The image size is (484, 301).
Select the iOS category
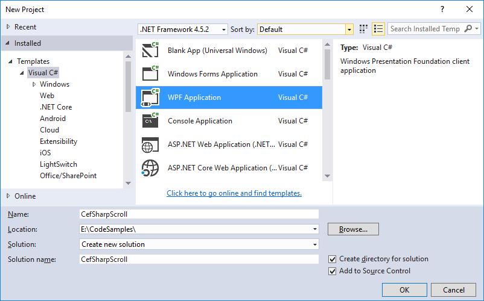(x=45, y=152)
